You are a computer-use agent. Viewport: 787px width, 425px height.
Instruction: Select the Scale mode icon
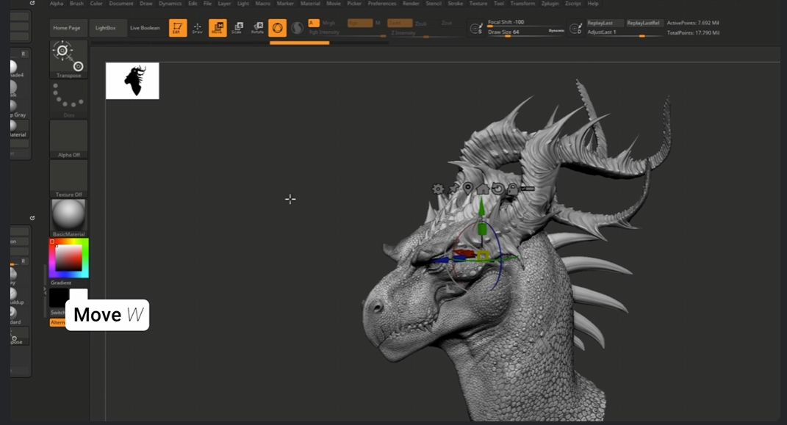pos(237,28)
